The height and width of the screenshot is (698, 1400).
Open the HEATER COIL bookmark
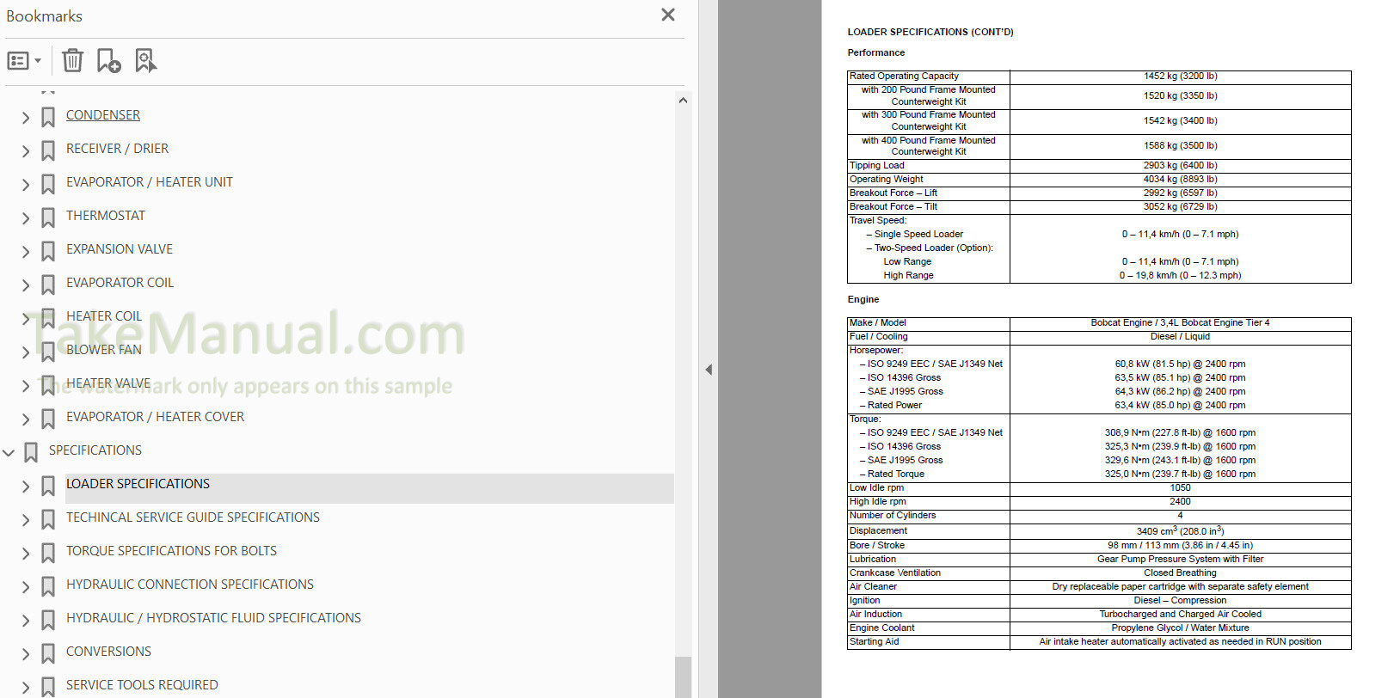tap(104, 316)
